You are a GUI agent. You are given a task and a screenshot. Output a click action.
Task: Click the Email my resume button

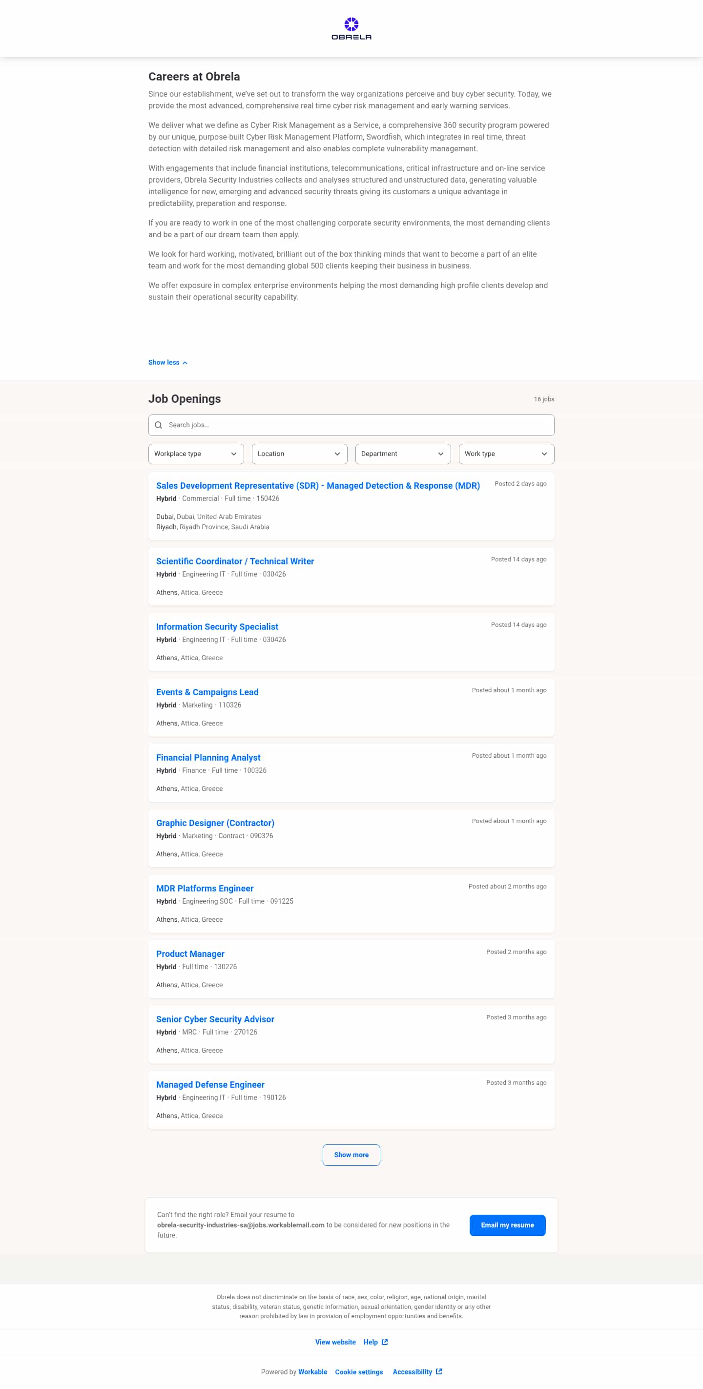507,1225
